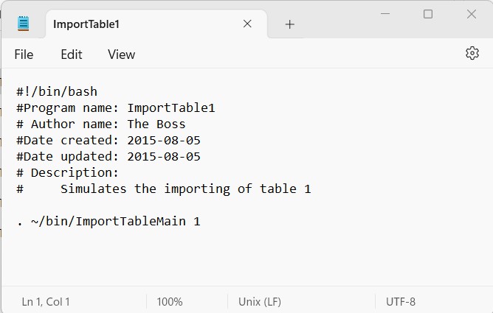Click the UTF-8 encoding indicator
This screenshot has width=493, height=313.
click(x=401, y=302)
